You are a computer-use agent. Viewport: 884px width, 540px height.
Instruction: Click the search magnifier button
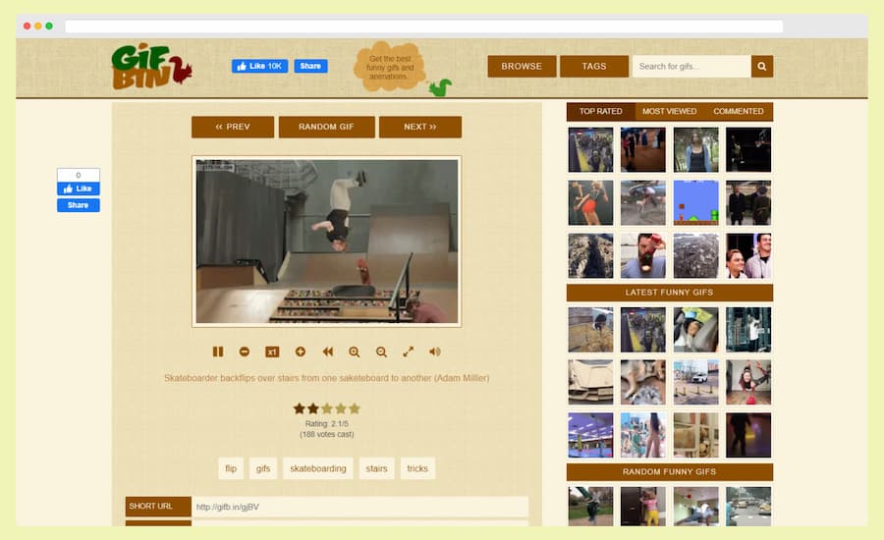tap(761, 67)
